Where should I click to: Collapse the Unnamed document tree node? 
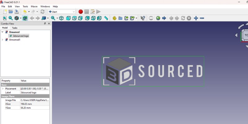tap(2, 32)
